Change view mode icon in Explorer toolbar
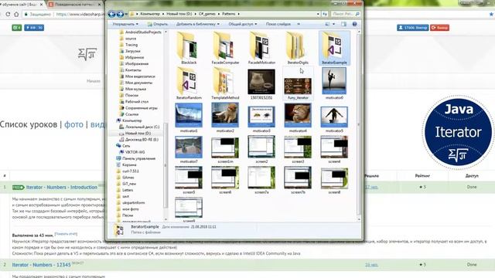The image size is (495, 278). 327,24
